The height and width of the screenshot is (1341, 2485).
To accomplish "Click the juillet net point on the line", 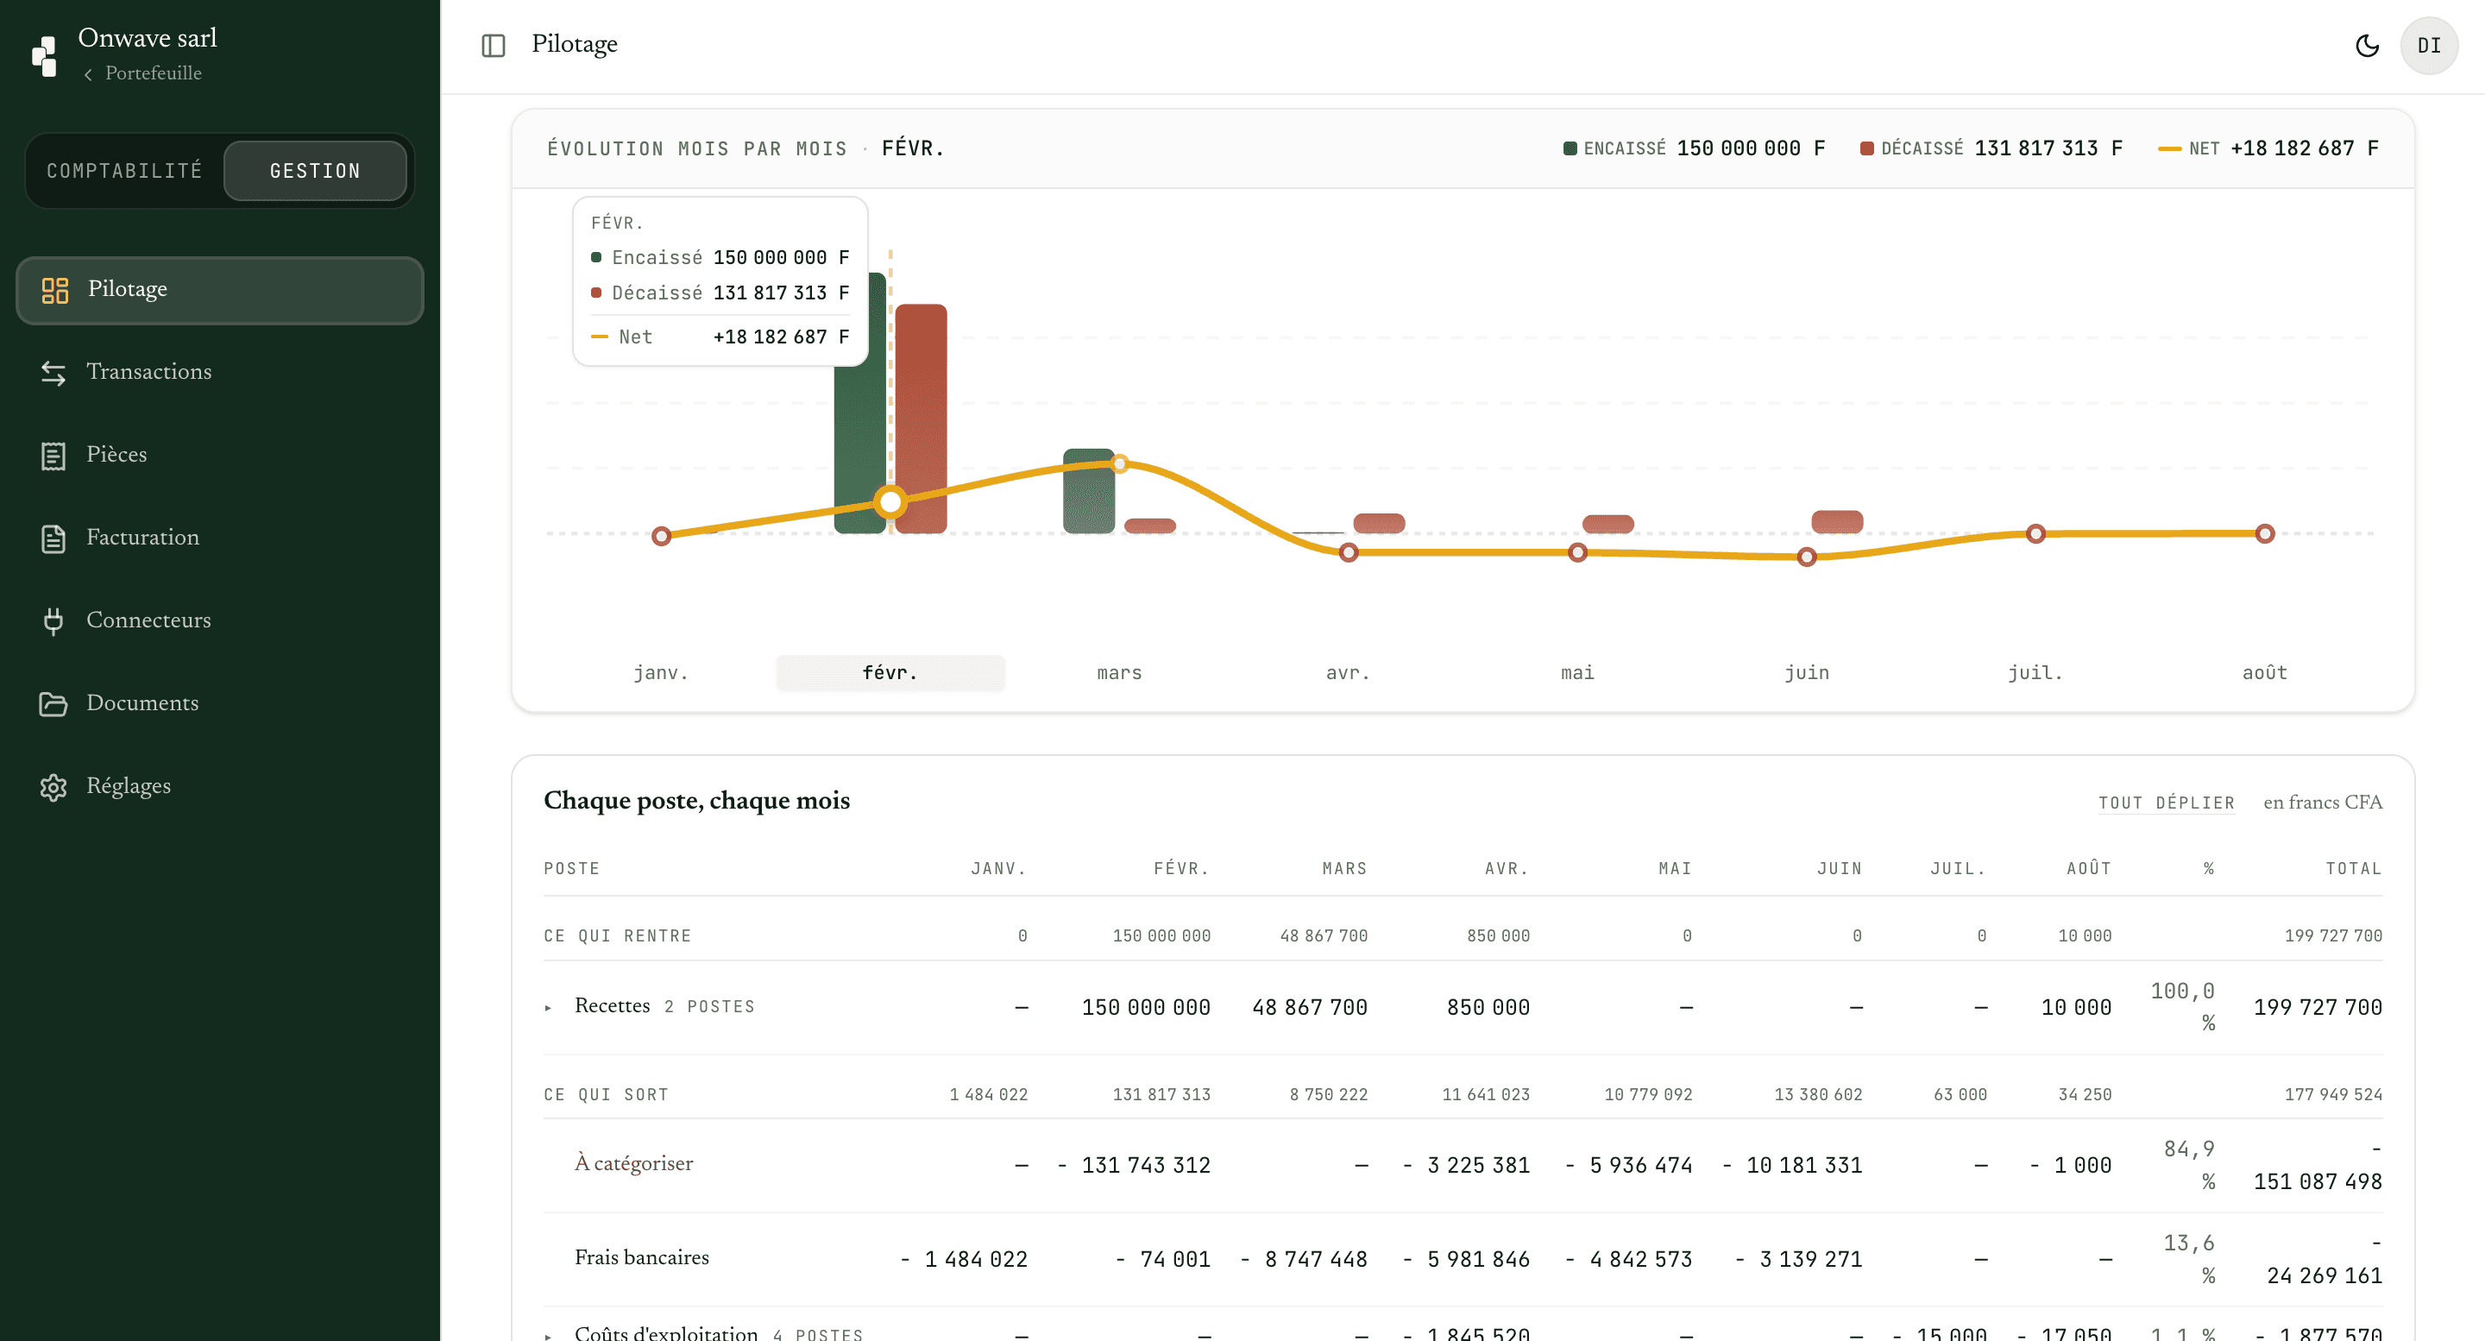I will click(2035, 533).
